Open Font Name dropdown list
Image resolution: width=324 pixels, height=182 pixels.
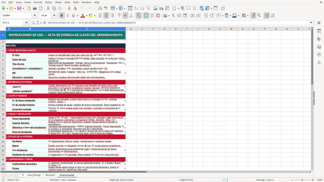(x=35, y=16)
